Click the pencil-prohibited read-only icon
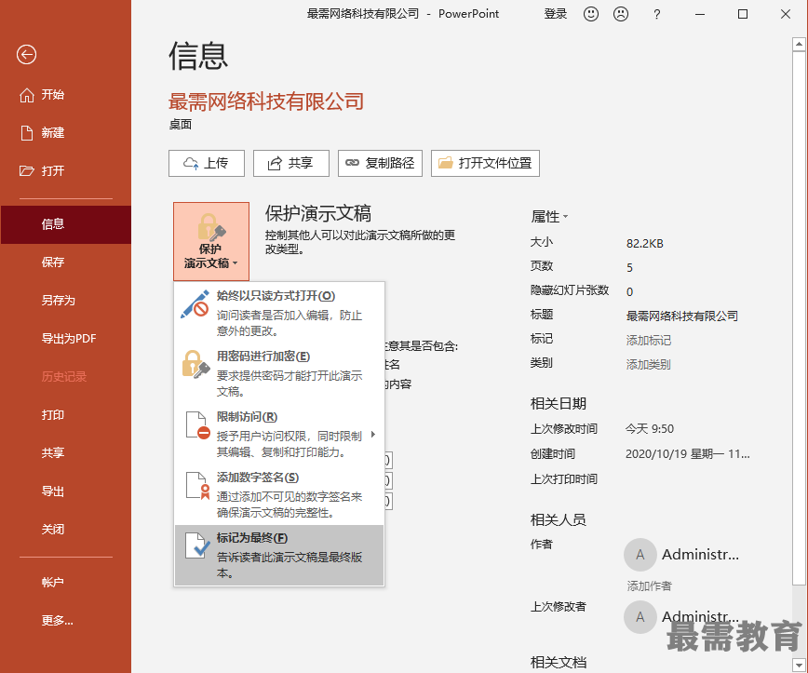 click(195, 304)
